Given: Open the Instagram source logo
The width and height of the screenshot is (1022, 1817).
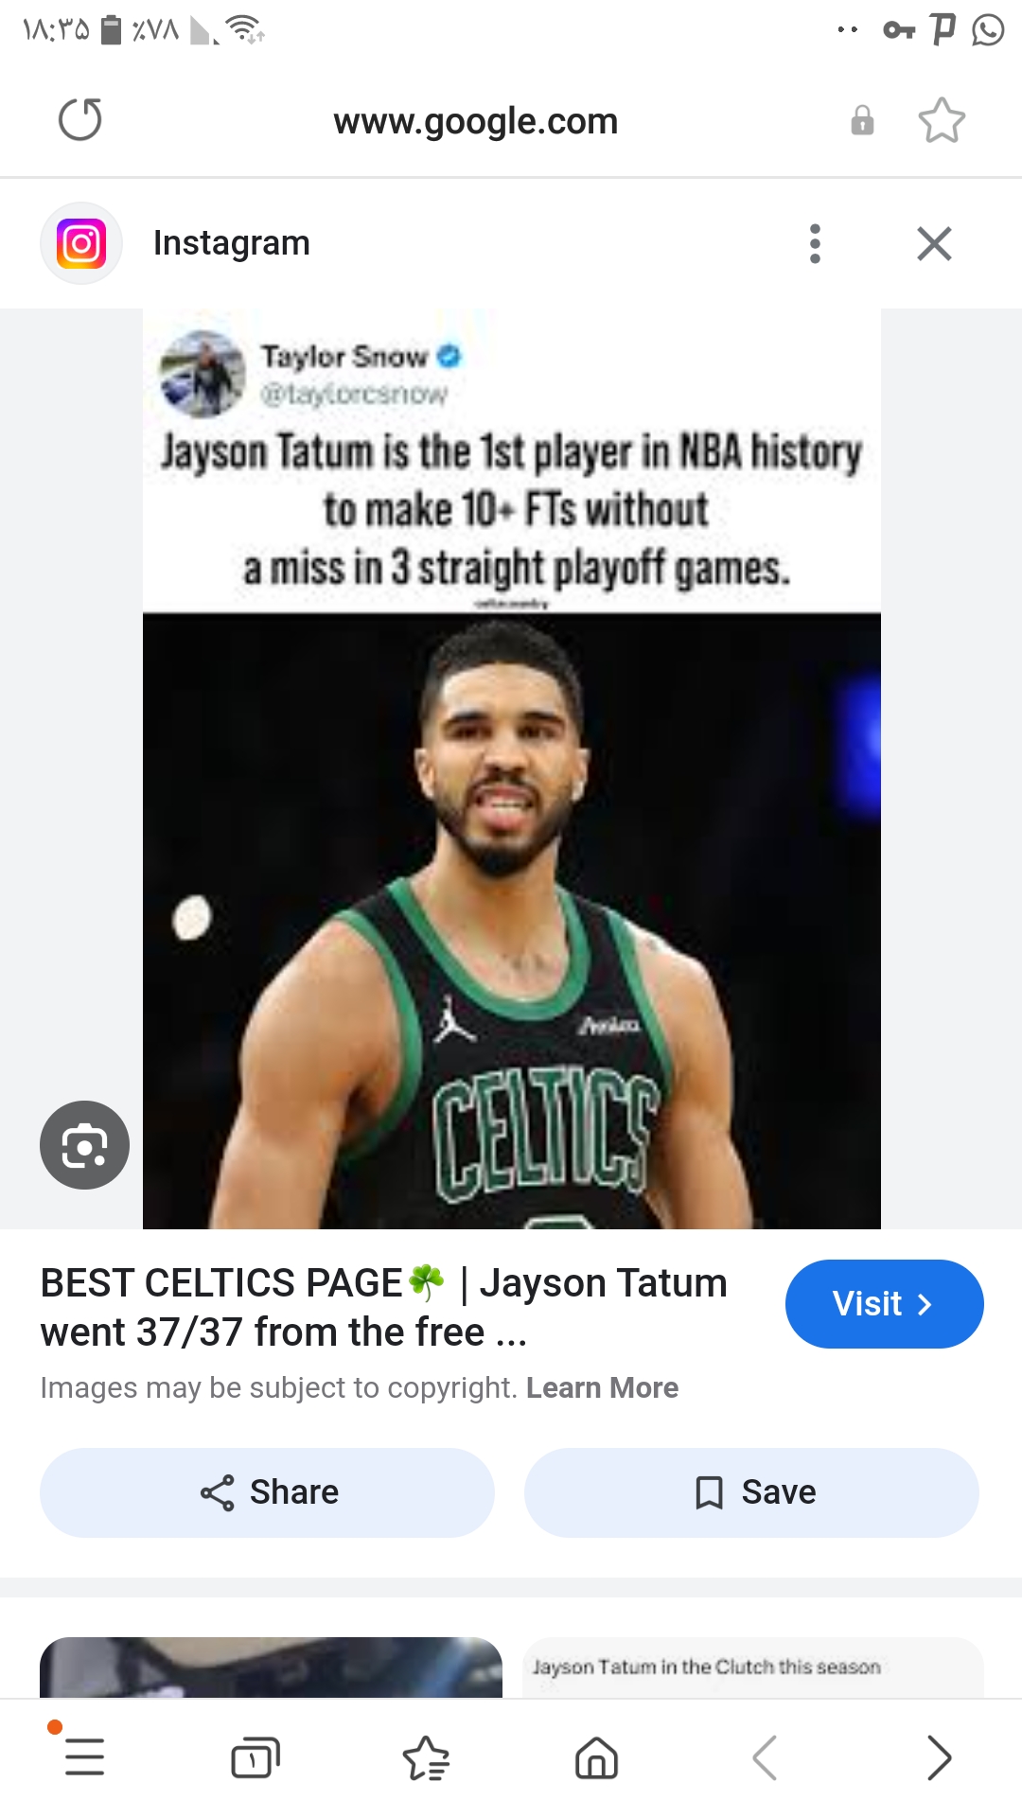Looking at the screenshot, I should (x=81, y=243).
